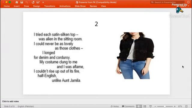Switch to Normal view icon
Viewport: 192px width, 108px height.
coord(139,106)
